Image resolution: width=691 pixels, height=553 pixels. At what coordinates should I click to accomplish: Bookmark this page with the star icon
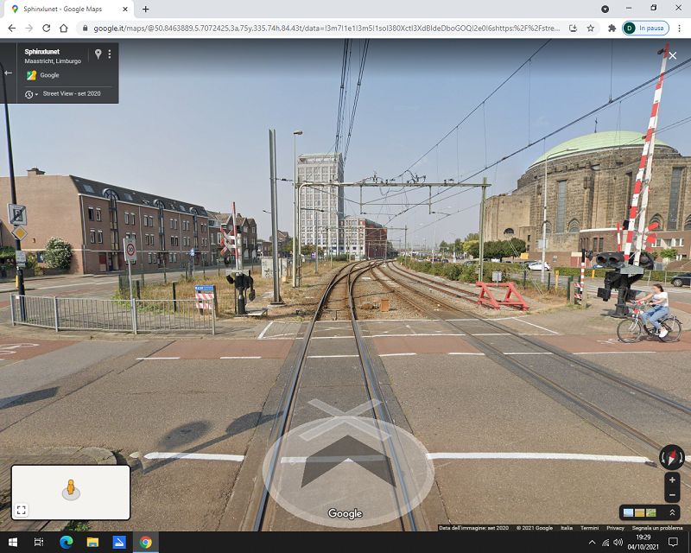pos(590,28)
